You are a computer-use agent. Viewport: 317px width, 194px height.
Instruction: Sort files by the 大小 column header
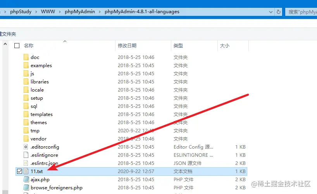(225, 45)
